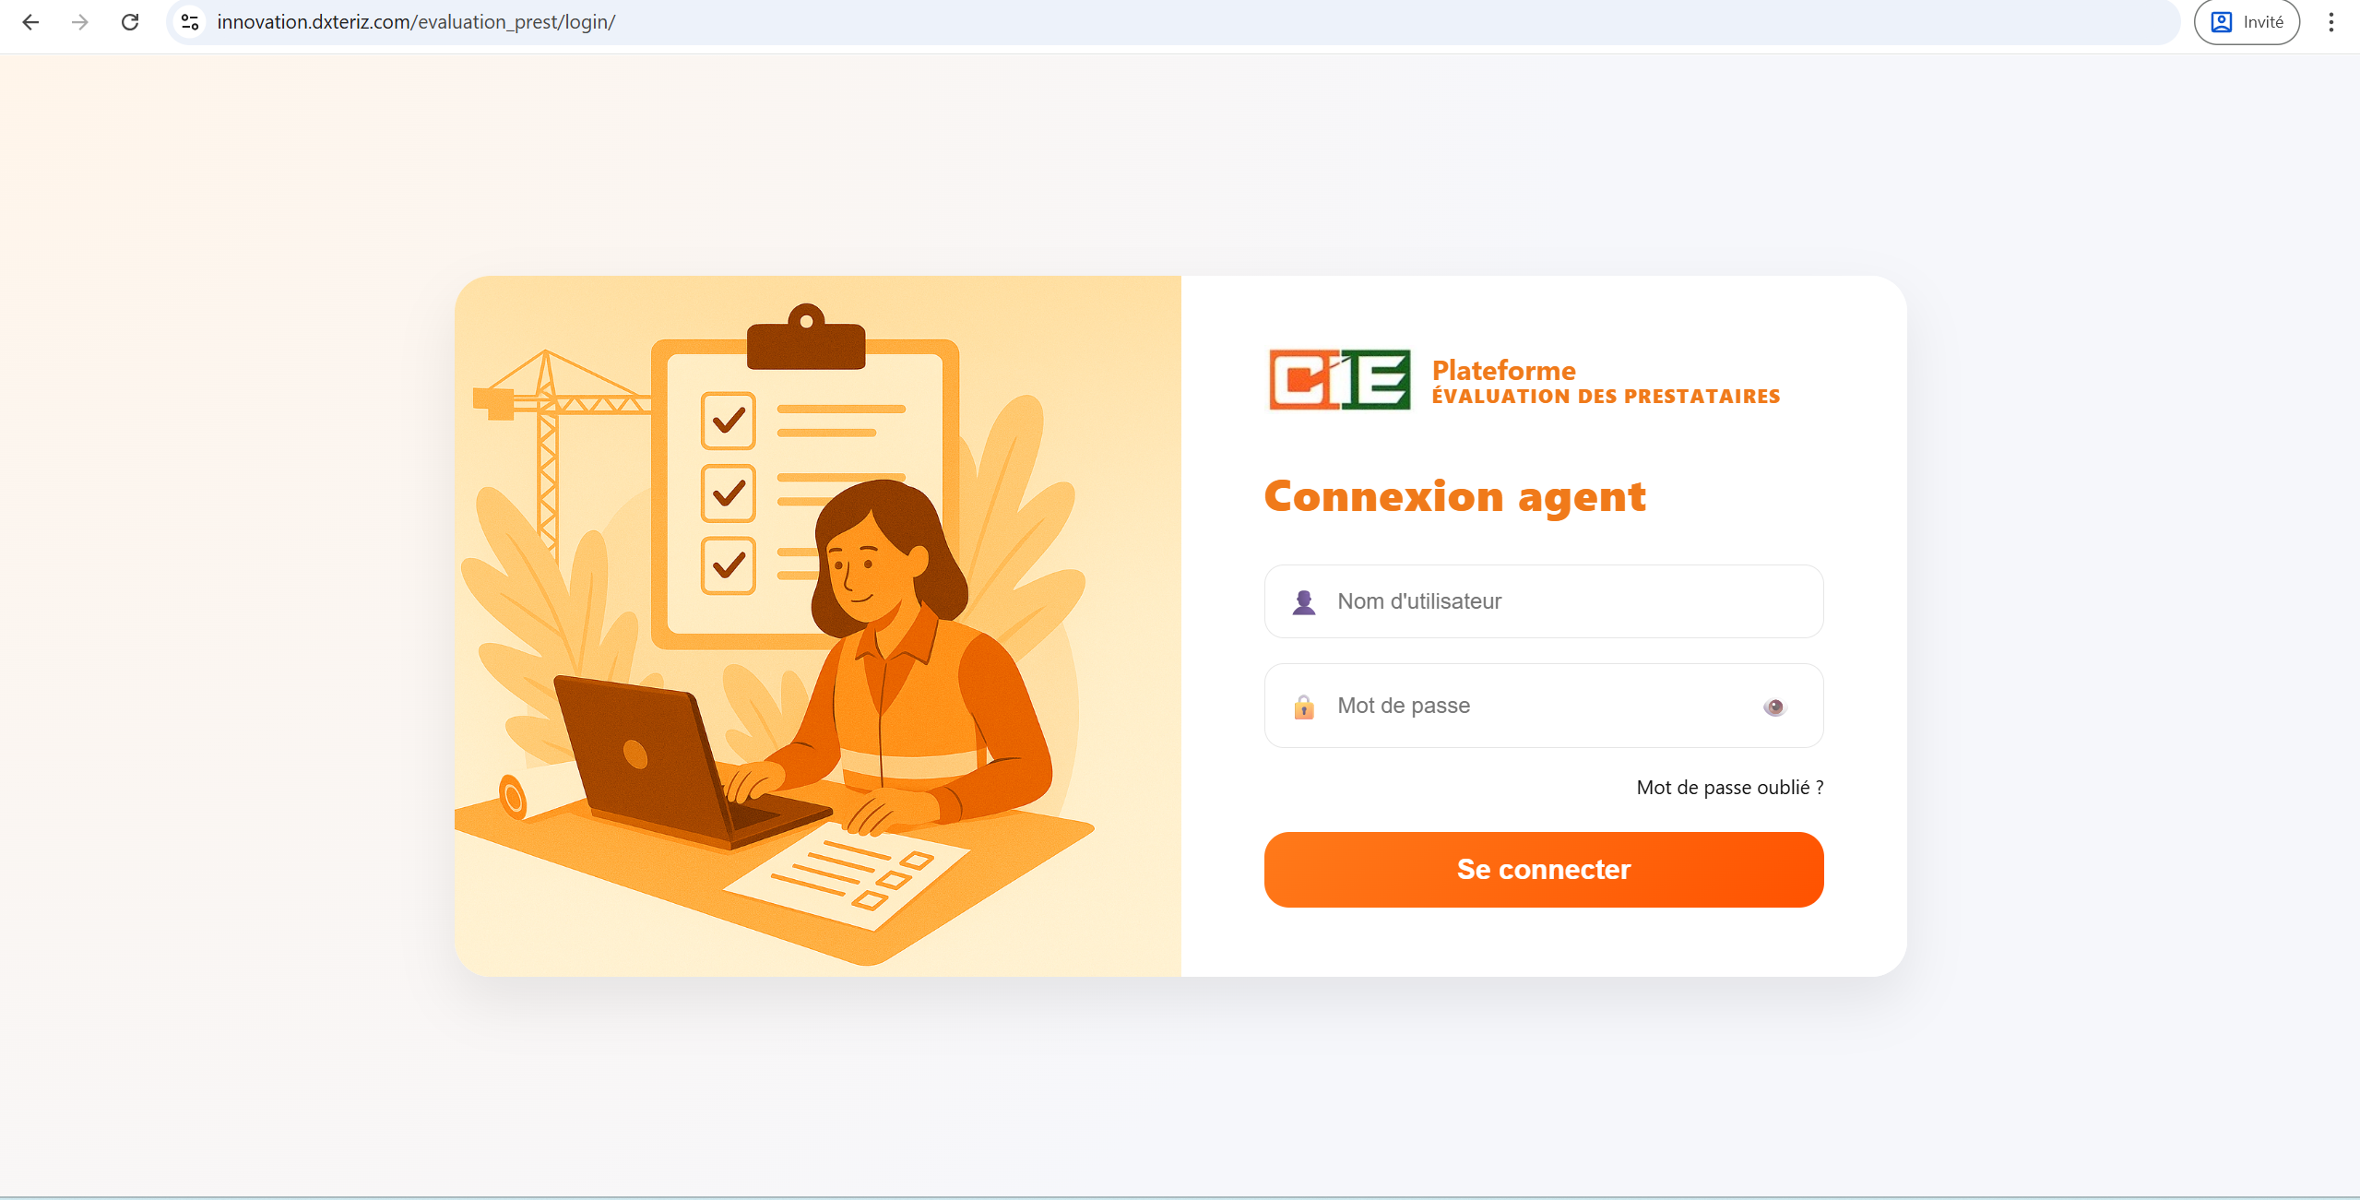The width and height of the screenshot is (2360, 1200).
Task: Click the Se connecter button
Action: pos(1544,870)
